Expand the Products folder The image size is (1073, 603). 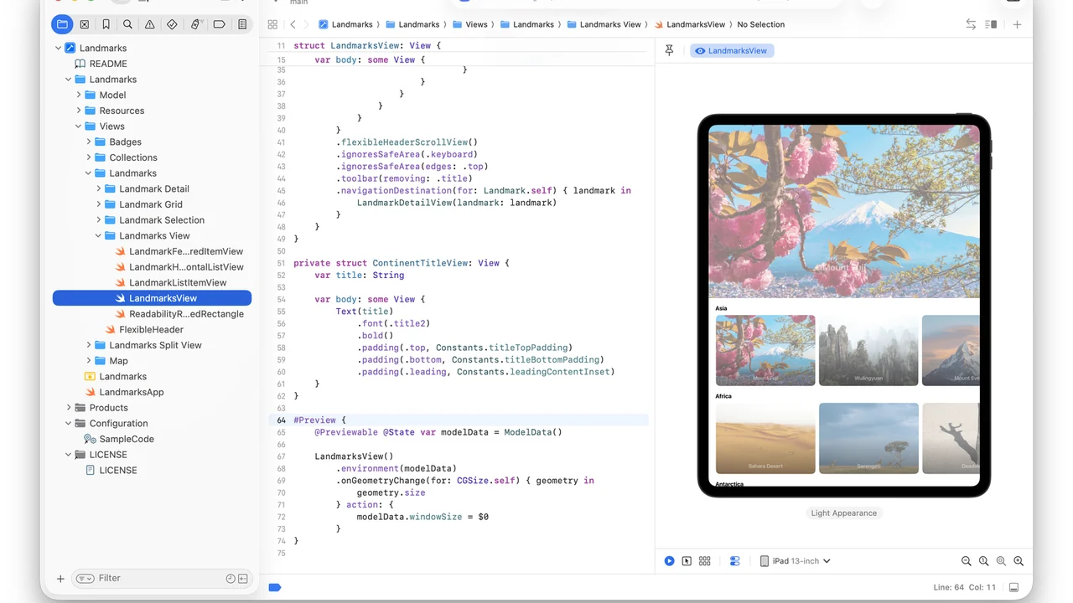tap(69, 408)
